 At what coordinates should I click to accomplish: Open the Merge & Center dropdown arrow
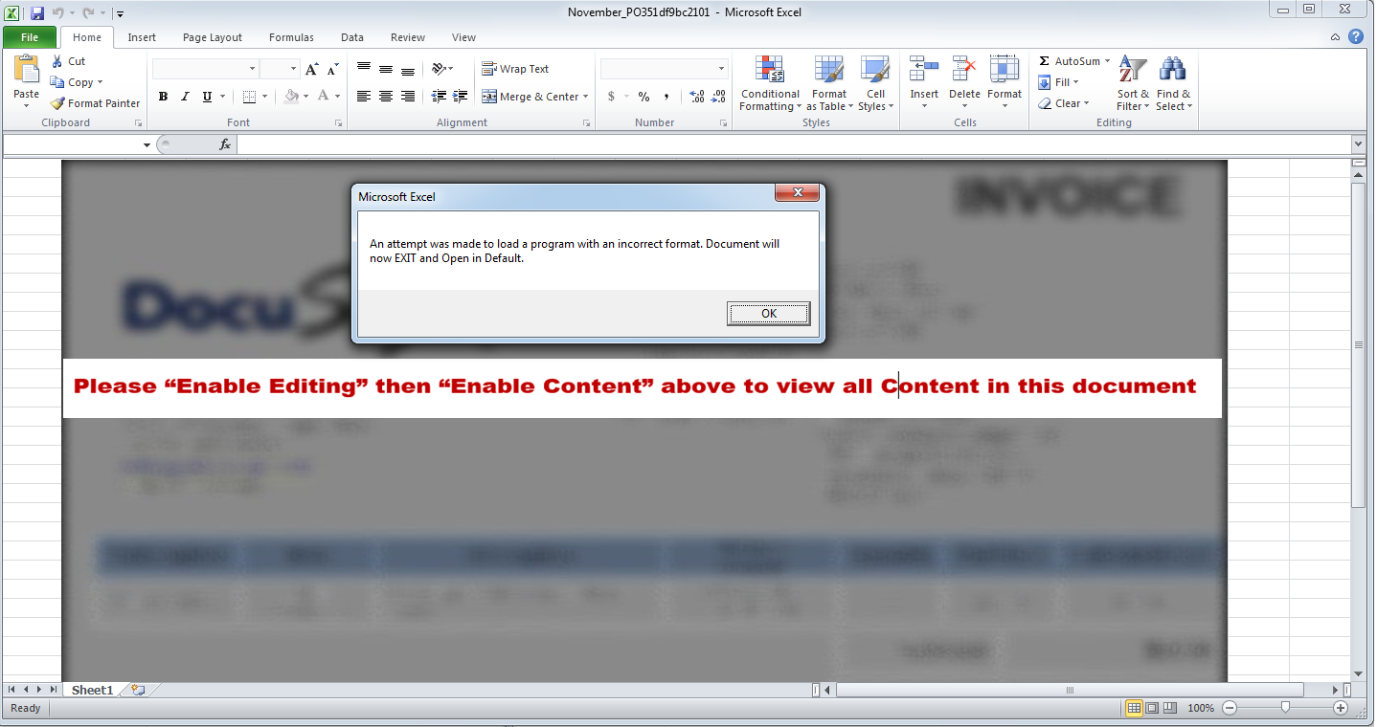coord(586,97)
